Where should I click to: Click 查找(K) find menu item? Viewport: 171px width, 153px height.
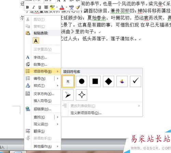click(x=39, y=117)
